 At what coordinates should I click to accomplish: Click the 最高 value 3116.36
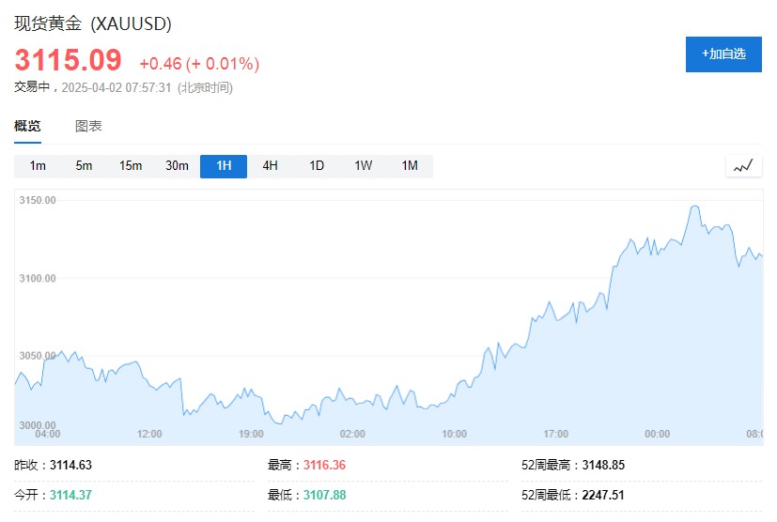pyautogui.click(x=324, y=465)
